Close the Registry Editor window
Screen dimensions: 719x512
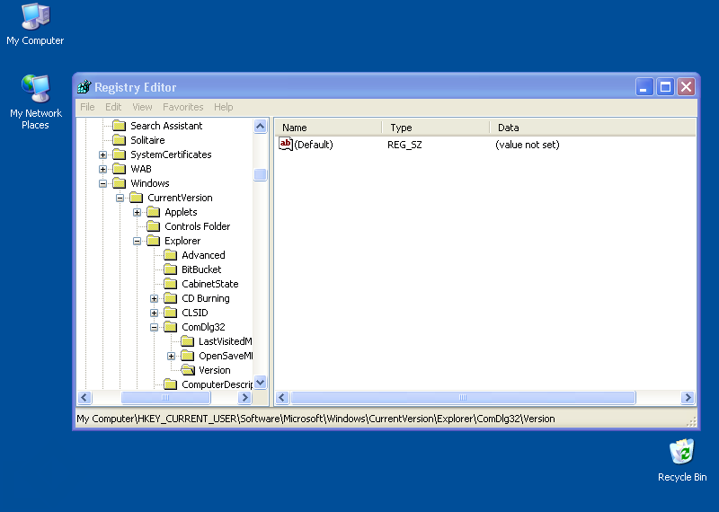tap(687, 86)
